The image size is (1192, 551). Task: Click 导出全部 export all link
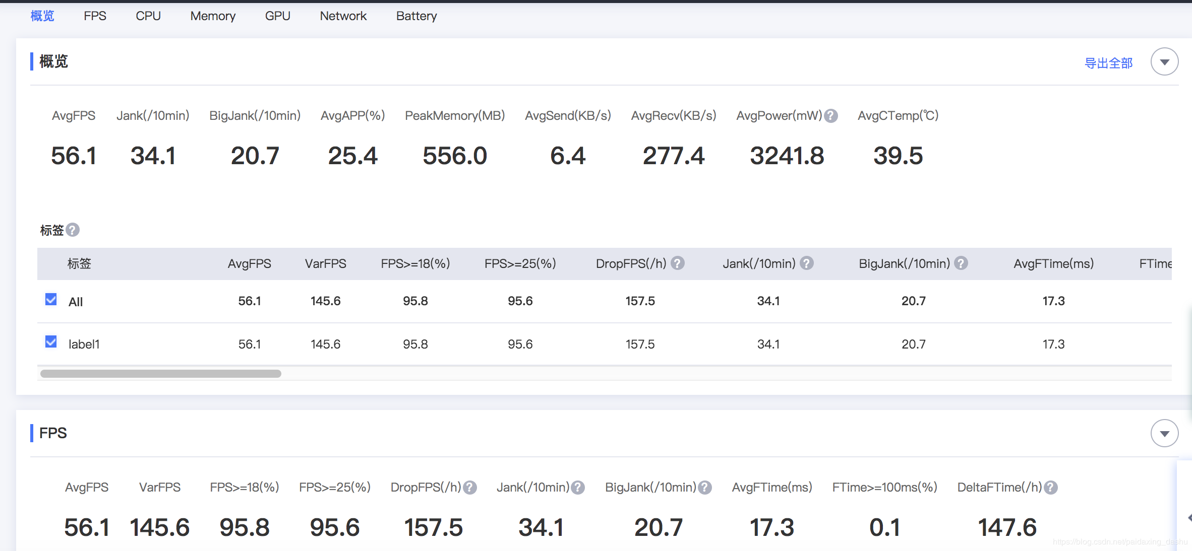pos(1108,63)
